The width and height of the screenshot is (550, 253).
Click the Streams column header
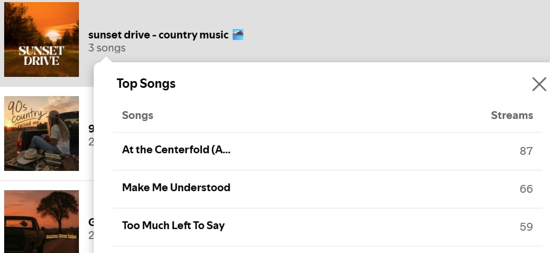pyautogui.click(x=512, y=115)
